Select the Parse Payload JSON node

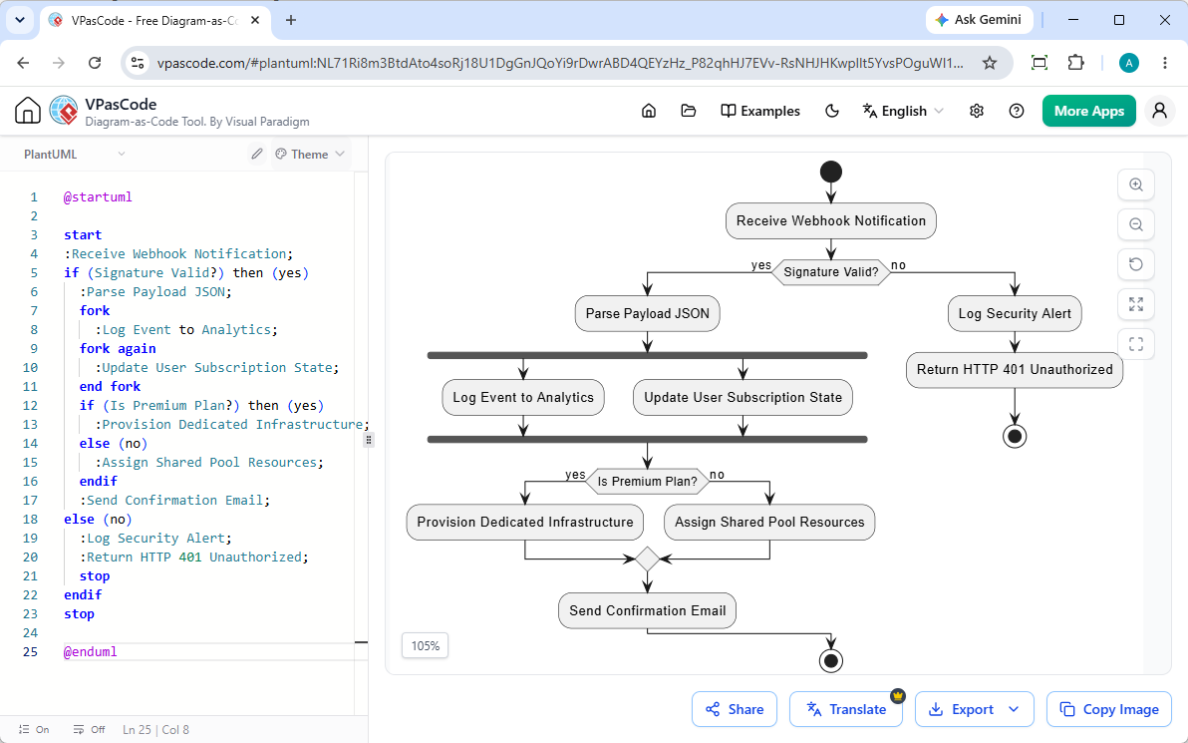point(647,314)
